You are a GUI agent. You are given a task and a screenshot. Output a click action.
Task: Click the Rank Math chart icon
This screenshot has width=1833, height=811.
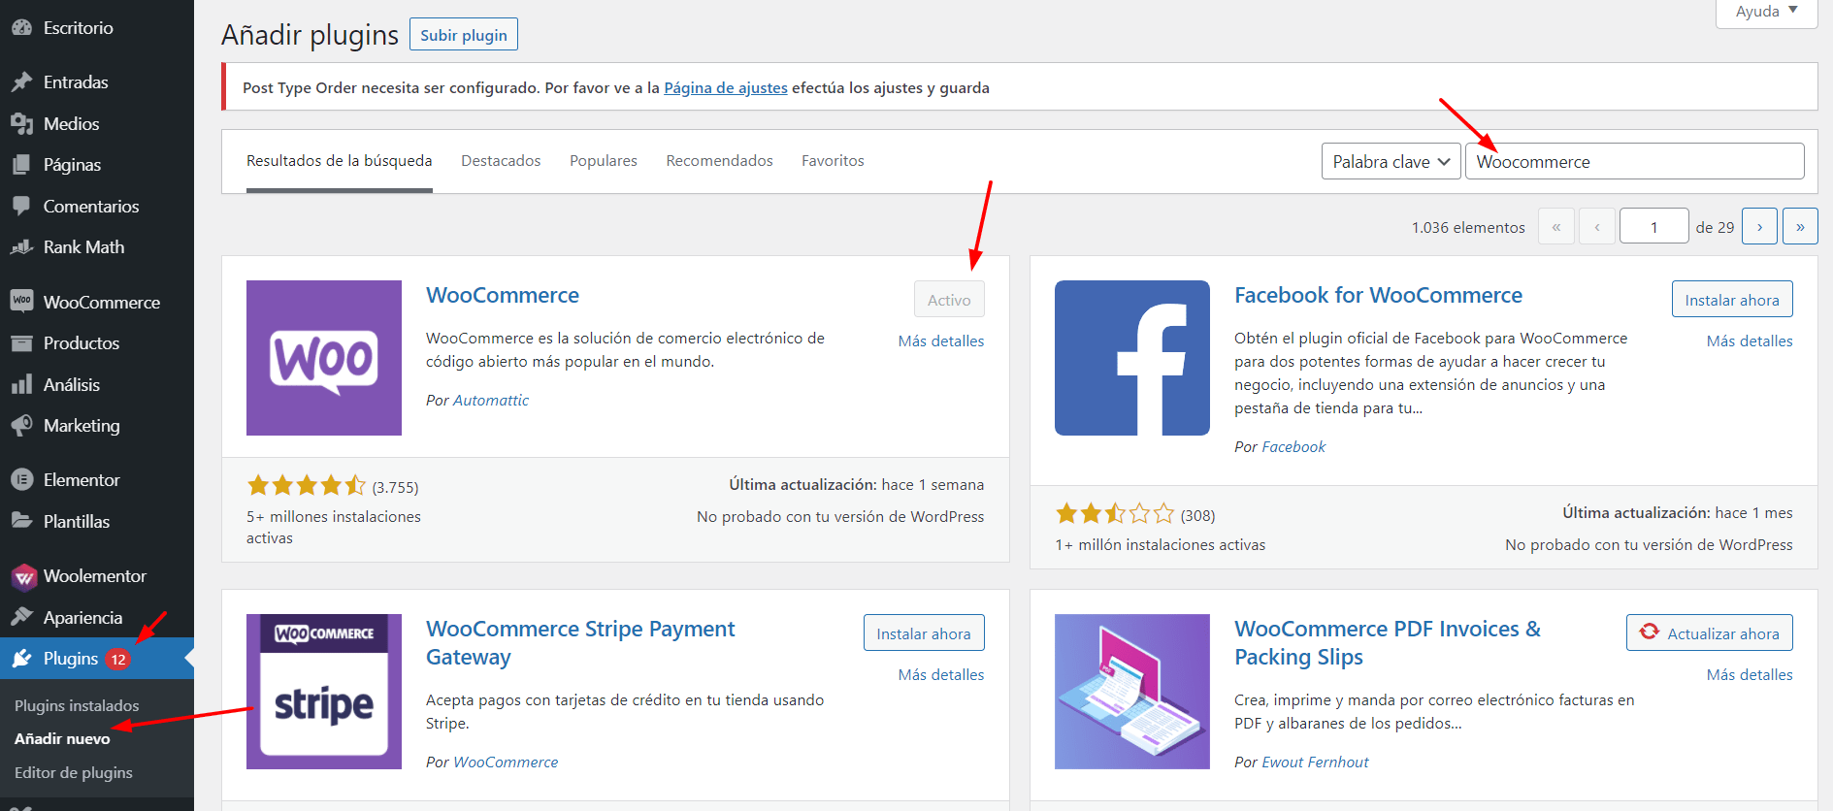(x=21, y=247)
